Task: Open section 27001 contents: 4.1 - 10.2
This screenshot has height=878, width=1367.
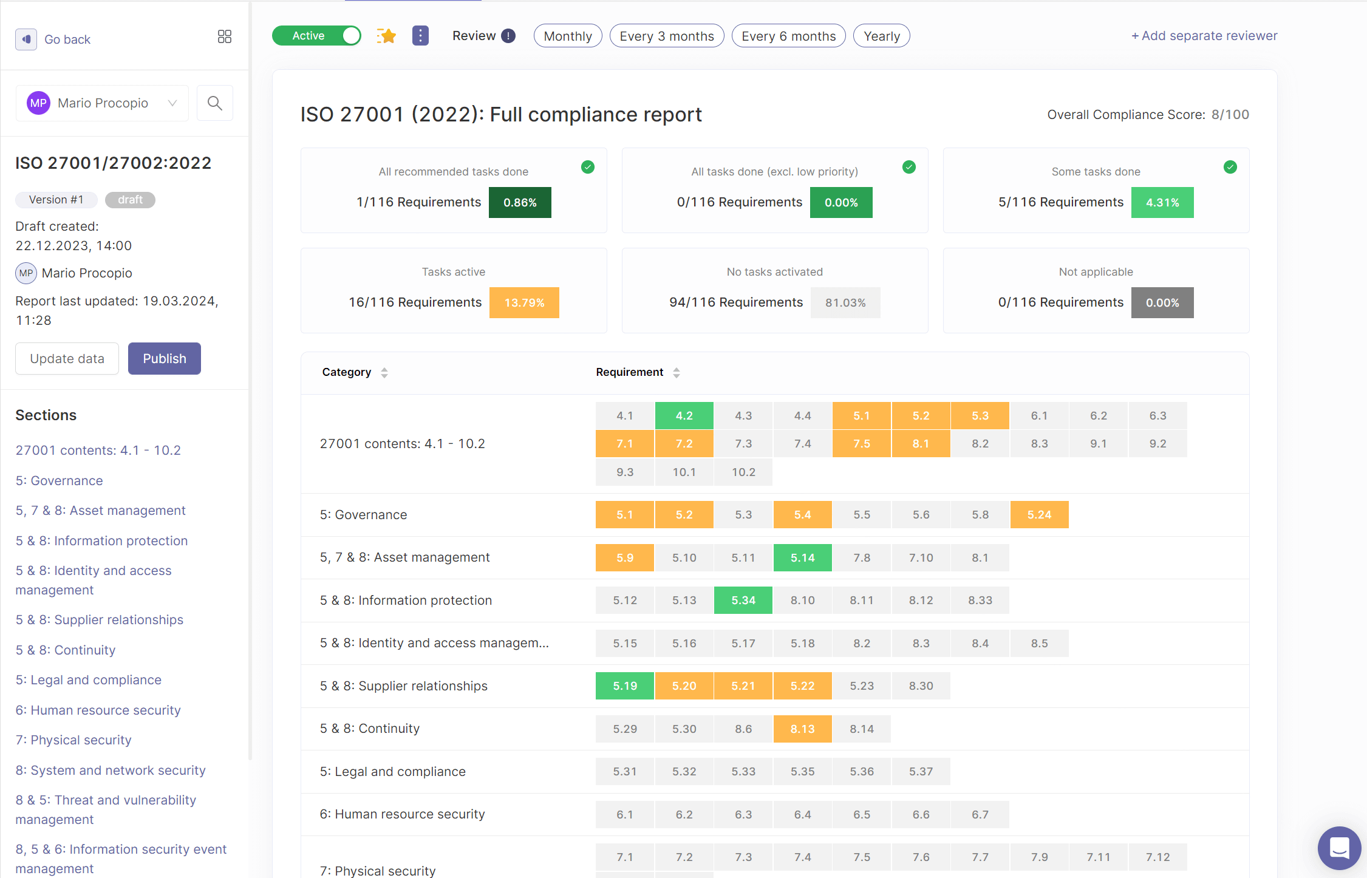Action: pyautogui.click(x=98, y=451)
